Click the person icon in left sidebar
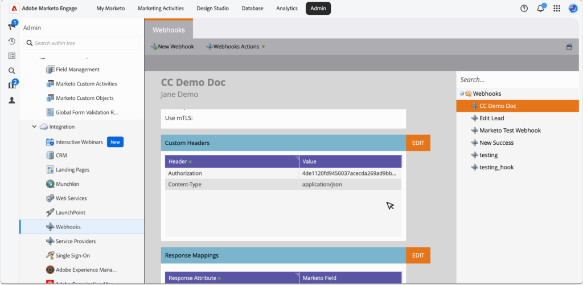The image size is (583, 285). tap(11, 100)
